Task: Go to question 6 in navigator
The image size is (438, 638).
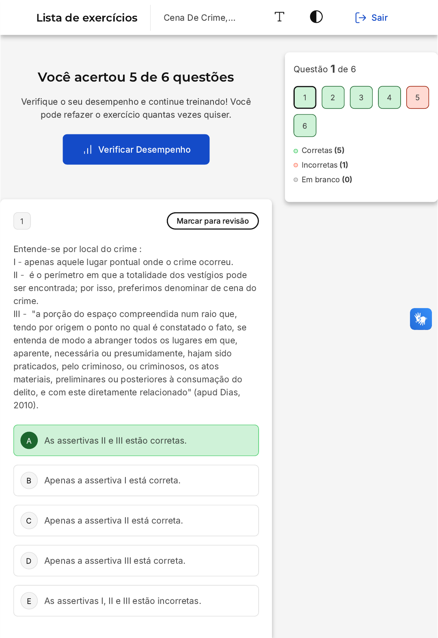Action: pyautogui.click(x=305, y=126)
